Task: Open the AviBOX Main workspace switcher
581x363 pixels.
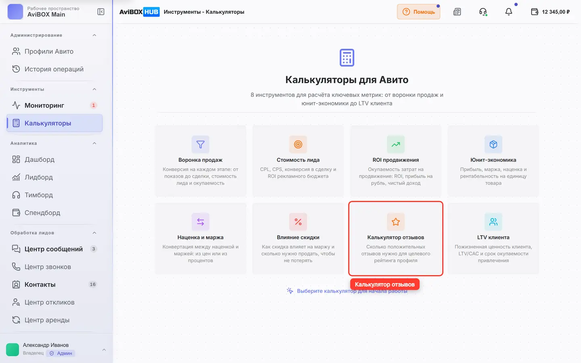Action: point(44,12)
